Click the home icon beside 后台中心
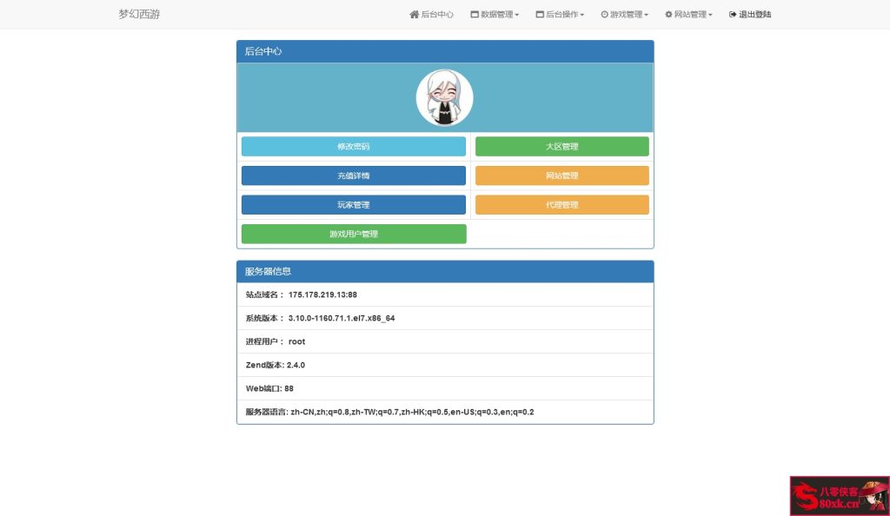The height and width of the screenshot is (516, 890). coord(413,14)
